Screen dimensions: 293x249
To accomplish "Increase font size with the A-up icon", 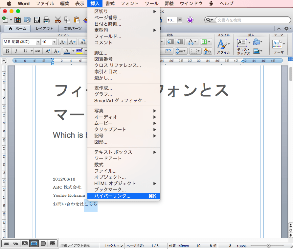I will (x=63, y=42).
